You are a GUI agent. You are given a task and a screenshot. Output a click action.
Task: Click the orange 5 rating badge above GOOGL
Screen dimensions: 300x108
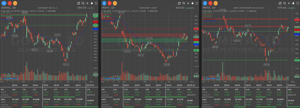15,3
